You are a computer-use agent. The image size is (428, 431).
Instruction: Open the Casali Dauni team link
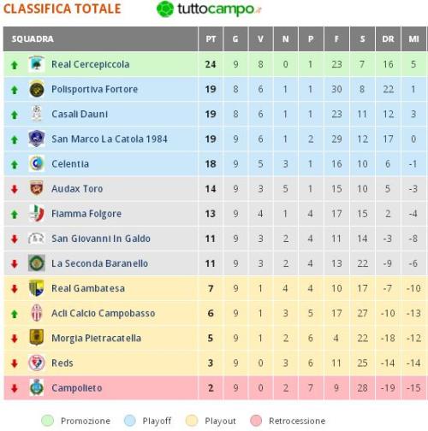(80, 114)
